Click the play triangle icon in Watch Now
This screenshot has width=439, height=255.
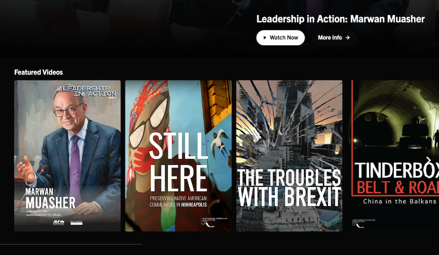(265, 38)
